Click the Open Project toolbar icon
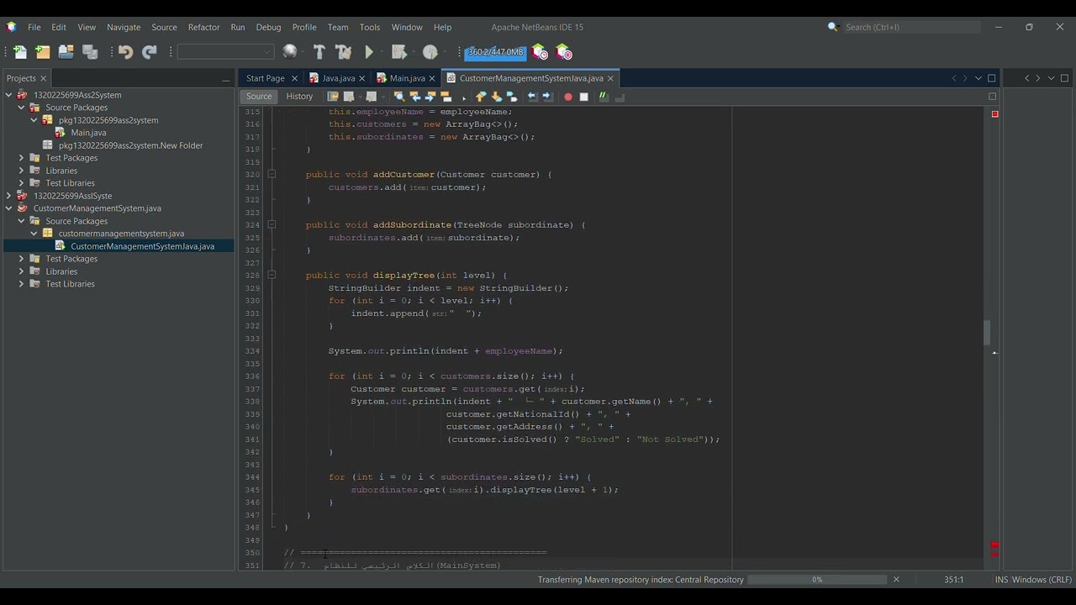 pyautogui.click(x=66, y=52)
